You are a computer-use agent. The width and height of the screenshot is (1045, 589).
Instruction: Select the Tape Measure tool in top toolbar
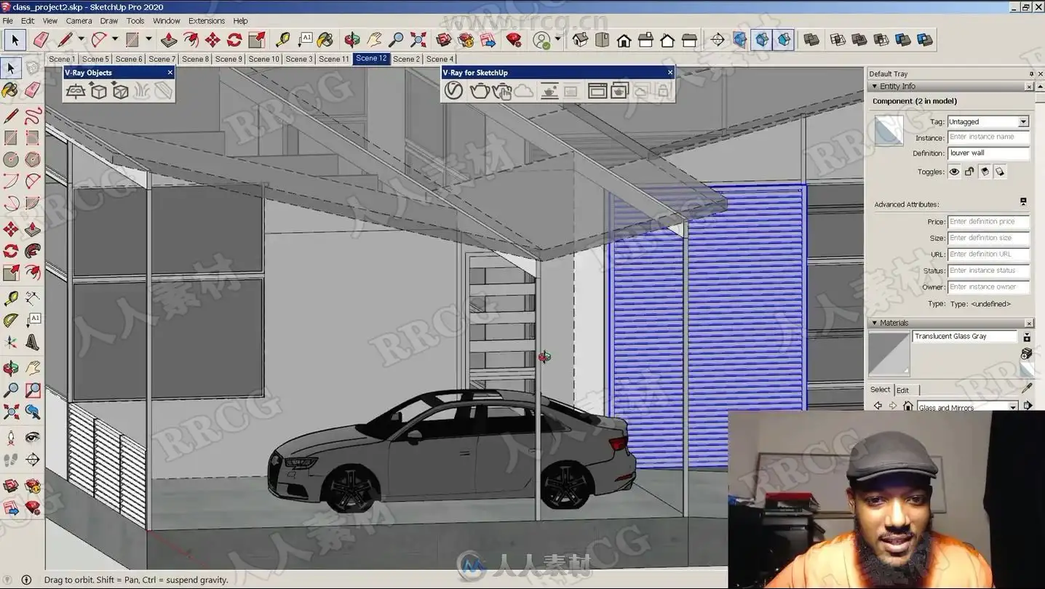pyautogui.click(x=282, y=39)
